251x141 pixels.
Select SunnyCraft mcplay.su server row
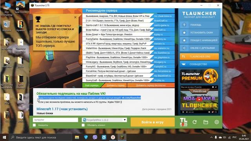click(x=129, y=80)
